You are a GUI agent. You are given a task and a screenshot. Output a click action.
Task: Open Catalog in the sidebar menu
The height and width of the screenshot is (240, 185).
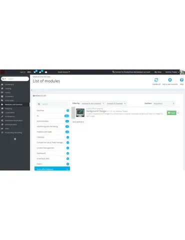pyautogui.click(x=8, y=88)
